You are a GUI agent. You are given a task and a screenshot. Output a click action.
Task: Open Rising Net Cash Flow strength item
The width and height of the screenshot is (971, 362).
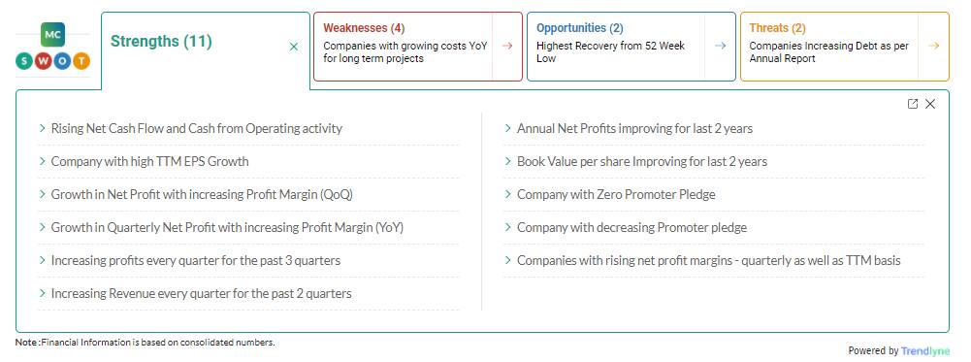point(248,129)
